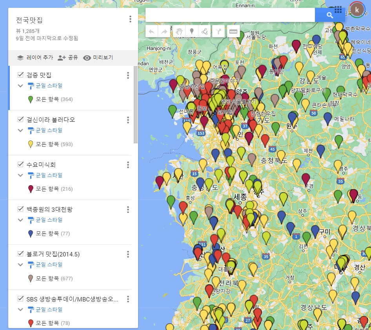Click the layer panel vertical scrollbar
The image size is (371, 330).
pyautogui.click(x=136, y=105)
